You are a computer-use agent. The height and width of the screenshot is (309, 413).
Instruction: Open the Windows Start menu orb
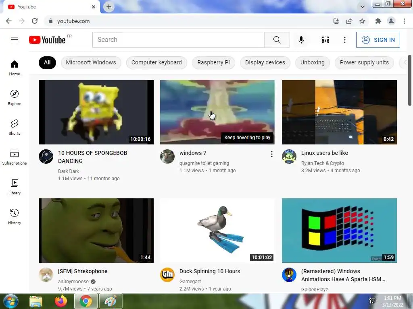[x=10, y=301]
